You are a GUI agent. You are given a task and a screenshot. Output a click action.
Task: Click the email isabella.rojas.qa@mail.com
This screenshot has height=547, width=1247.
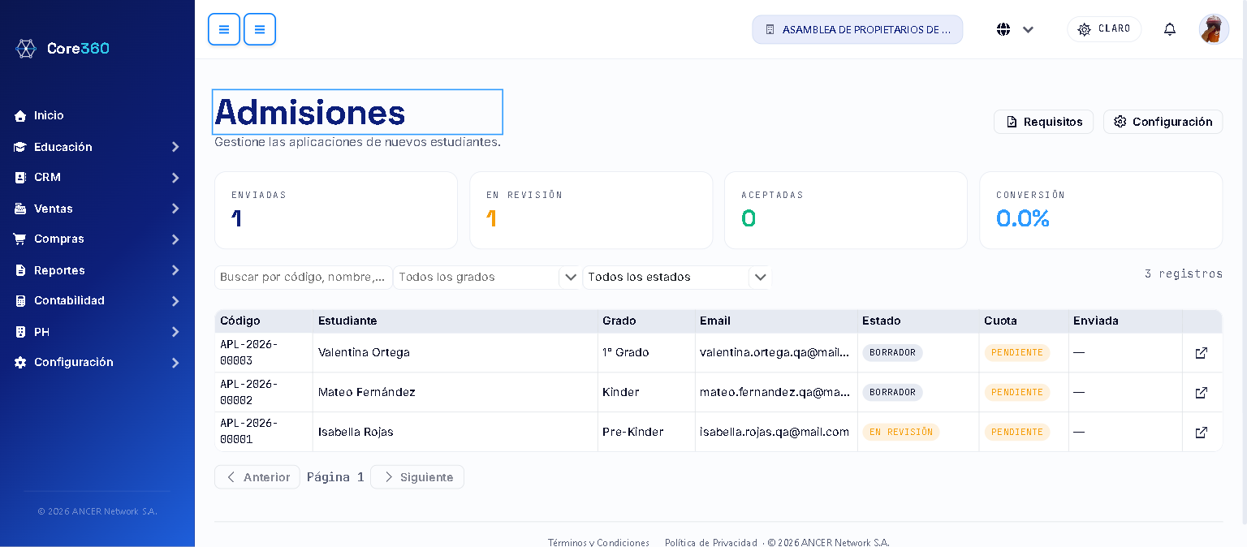775,432
